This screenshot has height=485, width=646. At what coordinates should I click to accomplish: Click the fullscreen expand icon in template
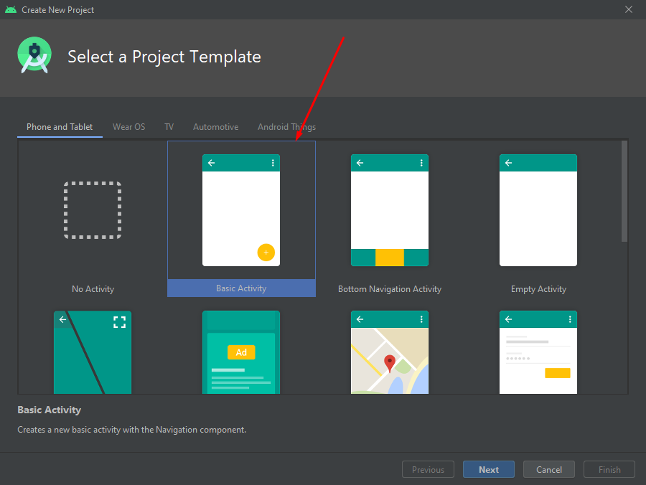[x=119, y=321]
